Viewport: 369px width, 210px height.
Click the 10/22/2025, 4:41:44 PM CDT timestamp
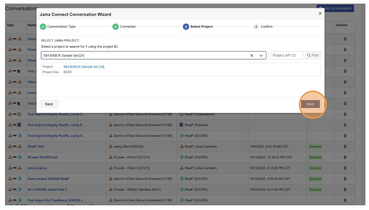point(270,190)
